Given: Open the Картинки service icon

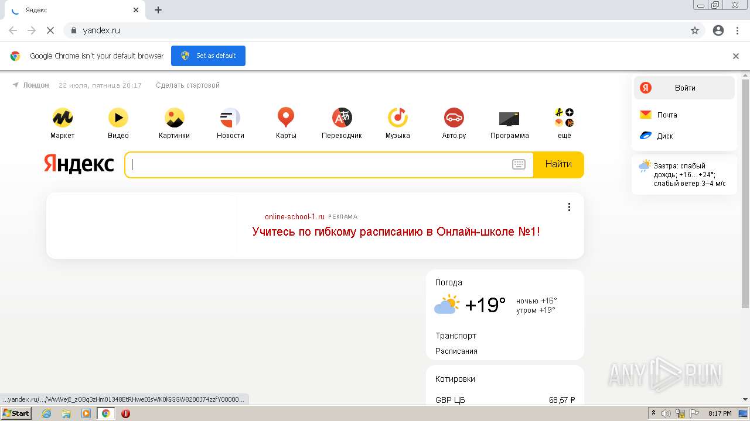Looking at the screenshot, I should click(x=174, y=118).
